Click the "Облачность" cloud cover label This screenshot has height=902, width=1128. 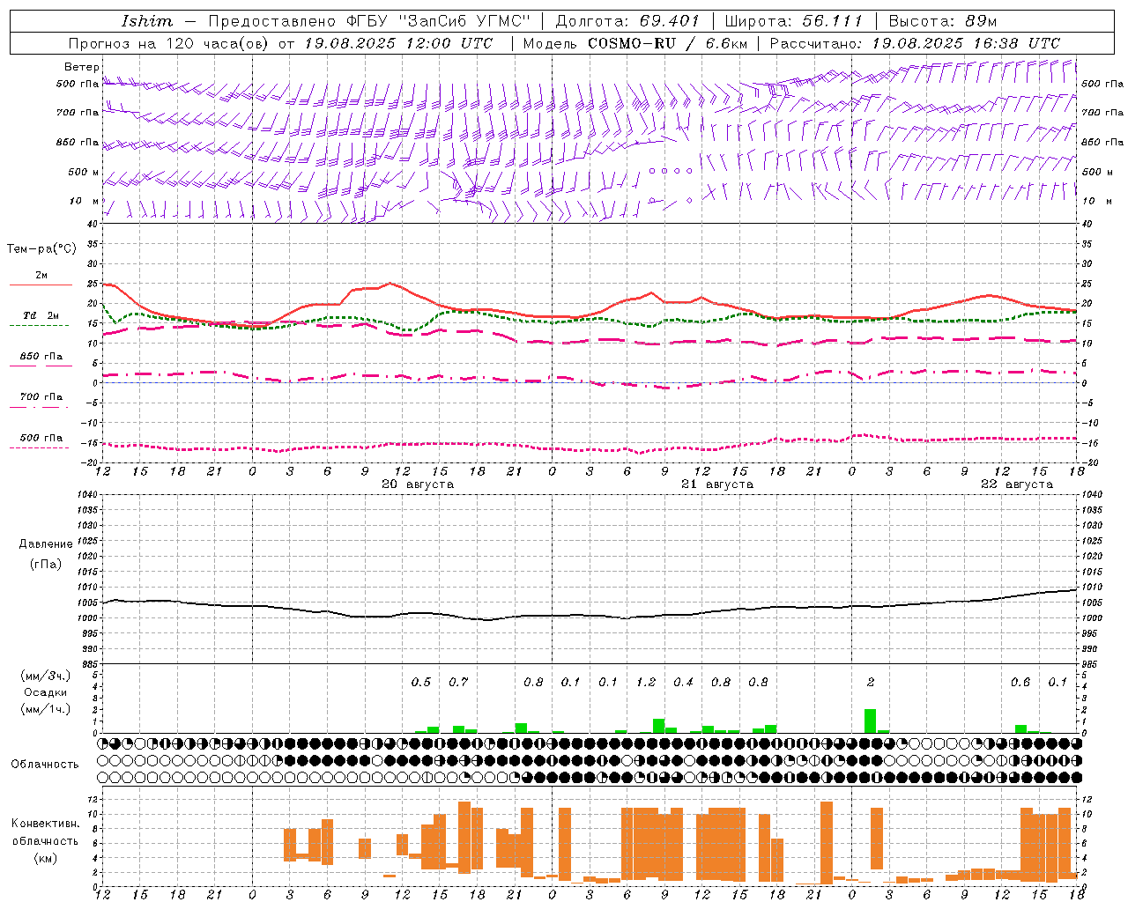(x=45, y=765)
